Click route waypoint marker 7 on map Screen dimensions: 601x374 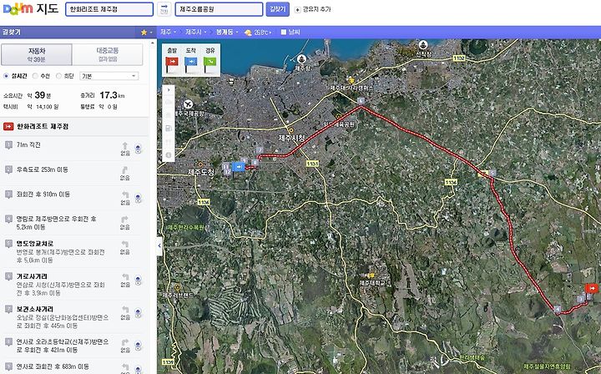(260, 150)
